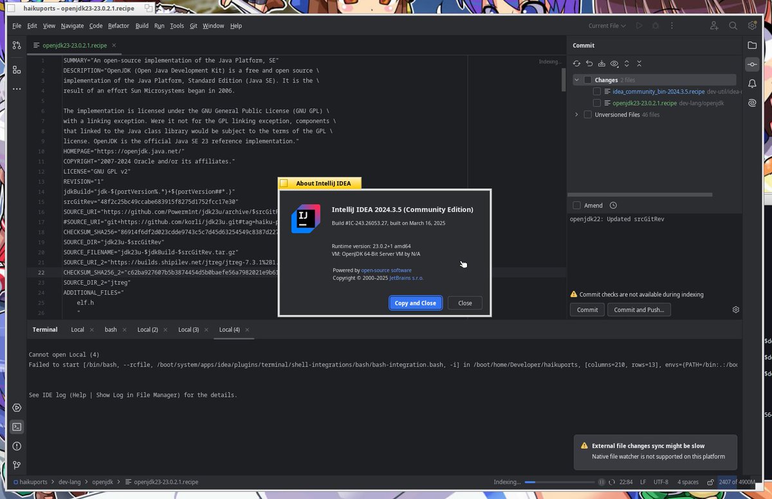This screenshot has height=499, width=772.
Task: Open the swirl plugin icon in right sidebar
Action: pyautogui.click(x=751, y=103)
